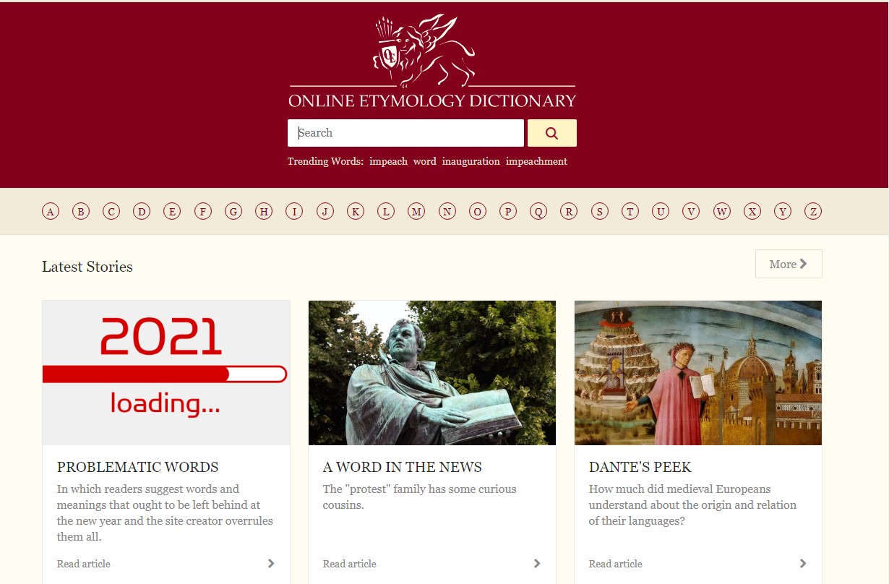Screen dimensions: 889x584
Task: Click the winged lion logo
Action: pos(424,50)
